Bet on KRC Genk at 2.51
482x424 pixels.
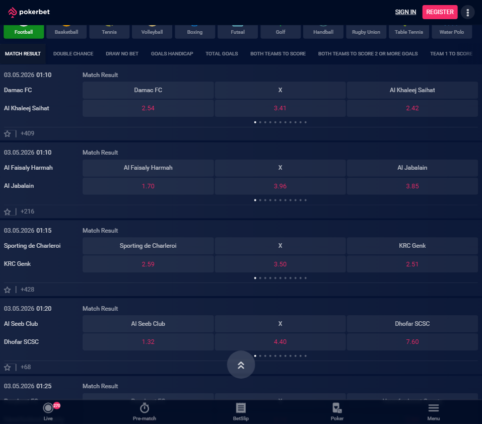(x=412, y=264)
